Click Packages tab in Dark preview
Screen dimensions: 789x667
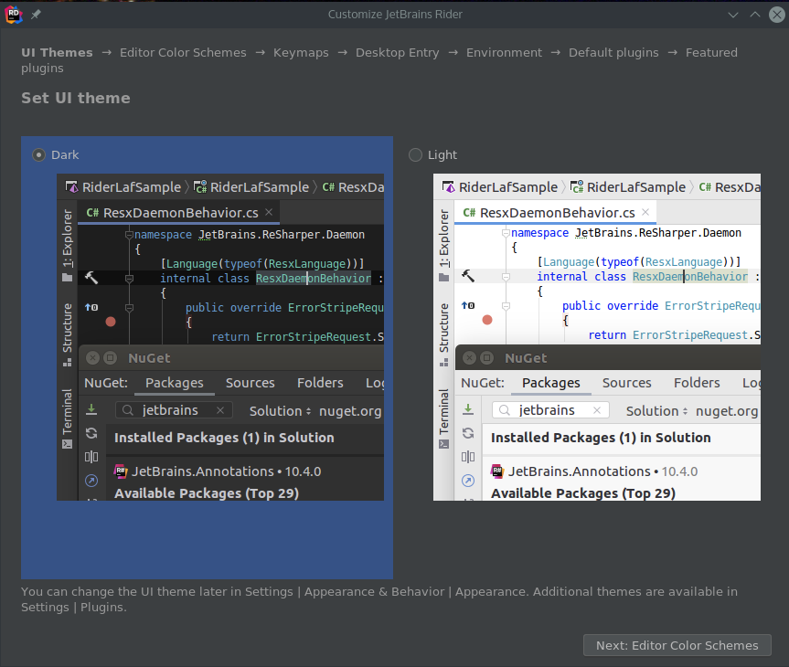174,383
